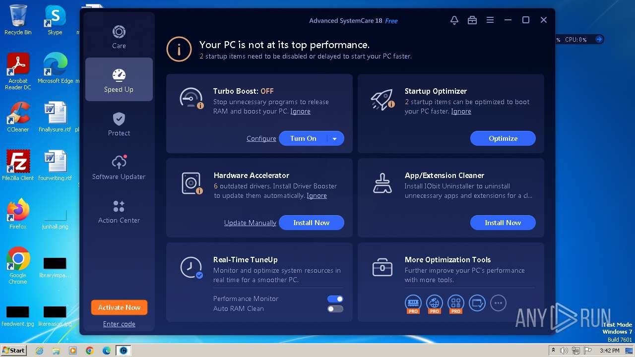The image size is (635, 357).
Task: Open Skype desktop shortcut
Action: point(55,20)
